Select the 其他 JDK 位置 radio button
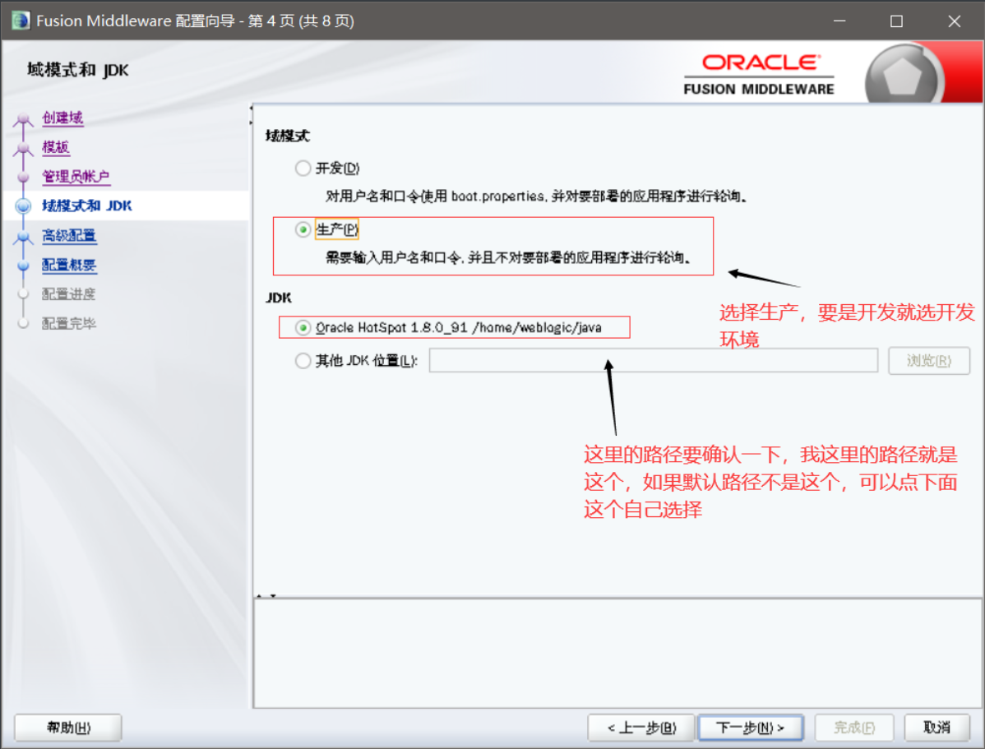The height and width of the screenshot is (749, 985). 302,360
